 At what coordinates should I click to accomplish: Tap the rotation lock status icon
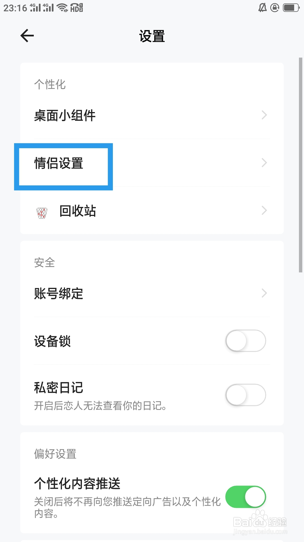pos(275,8)
